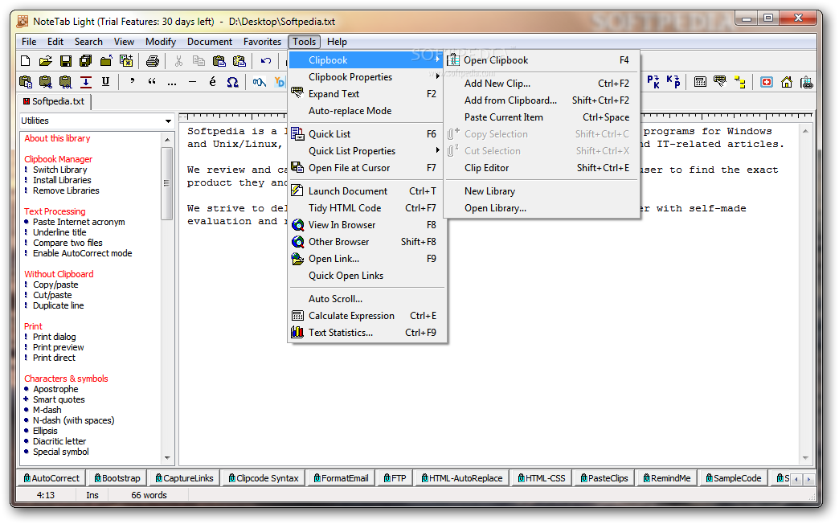The image size is (839, 524).
Task: Click the New document toolbar icon
Action: coord(25,61)
